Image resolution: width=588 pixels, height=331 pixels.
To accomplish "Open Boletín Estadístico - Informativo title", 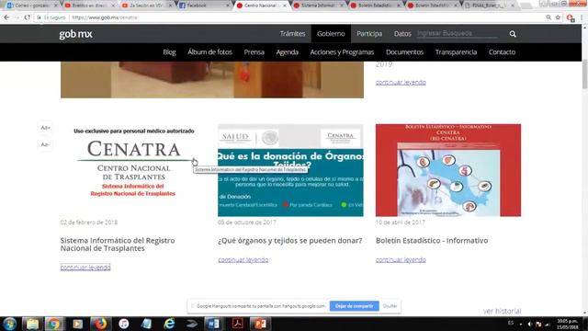I will (432, 241).
